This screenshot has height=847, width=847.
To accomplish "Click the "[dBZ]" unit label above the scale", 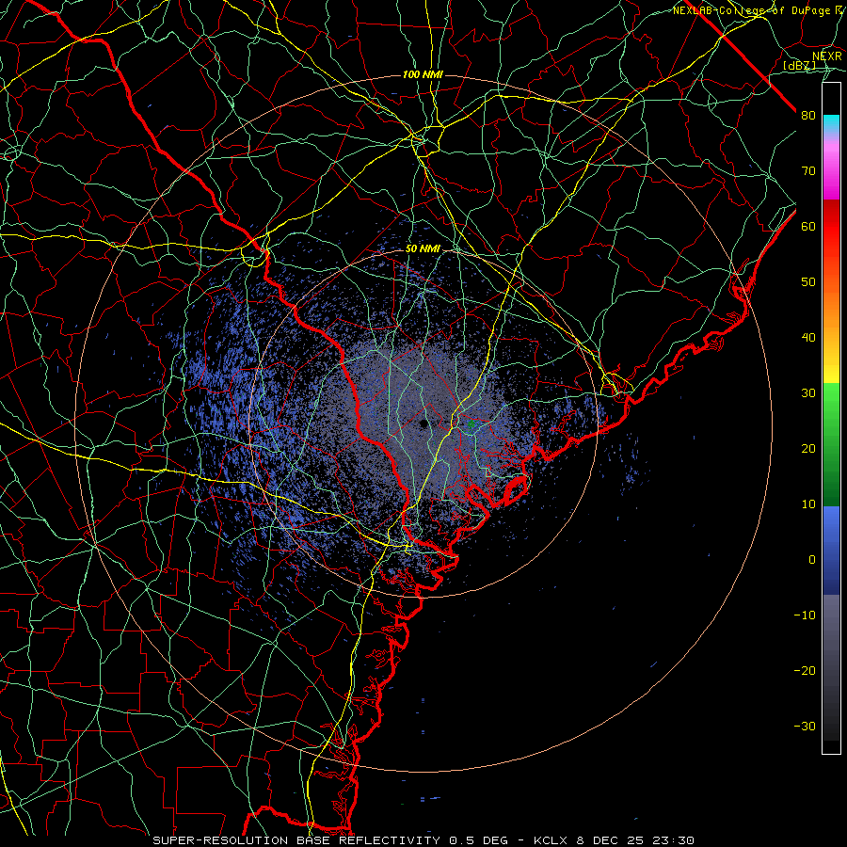I will pos(799,65).
